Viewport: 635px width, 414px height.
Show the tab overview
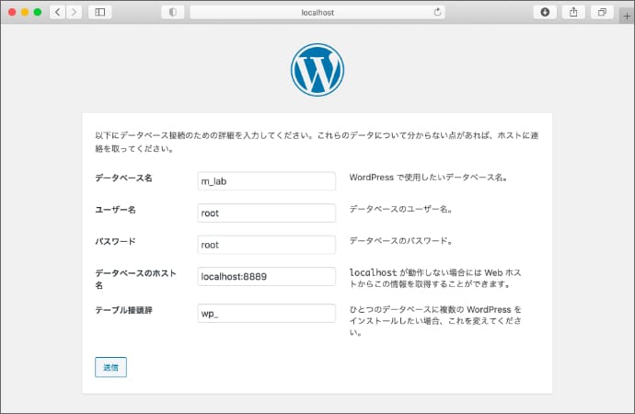coord(601,12)
